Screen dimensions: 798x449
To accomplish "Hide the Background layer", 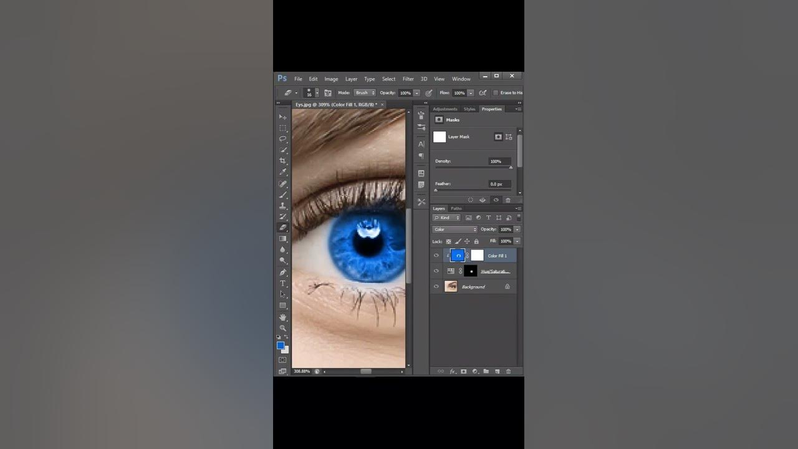I will (x=436, y=287).
